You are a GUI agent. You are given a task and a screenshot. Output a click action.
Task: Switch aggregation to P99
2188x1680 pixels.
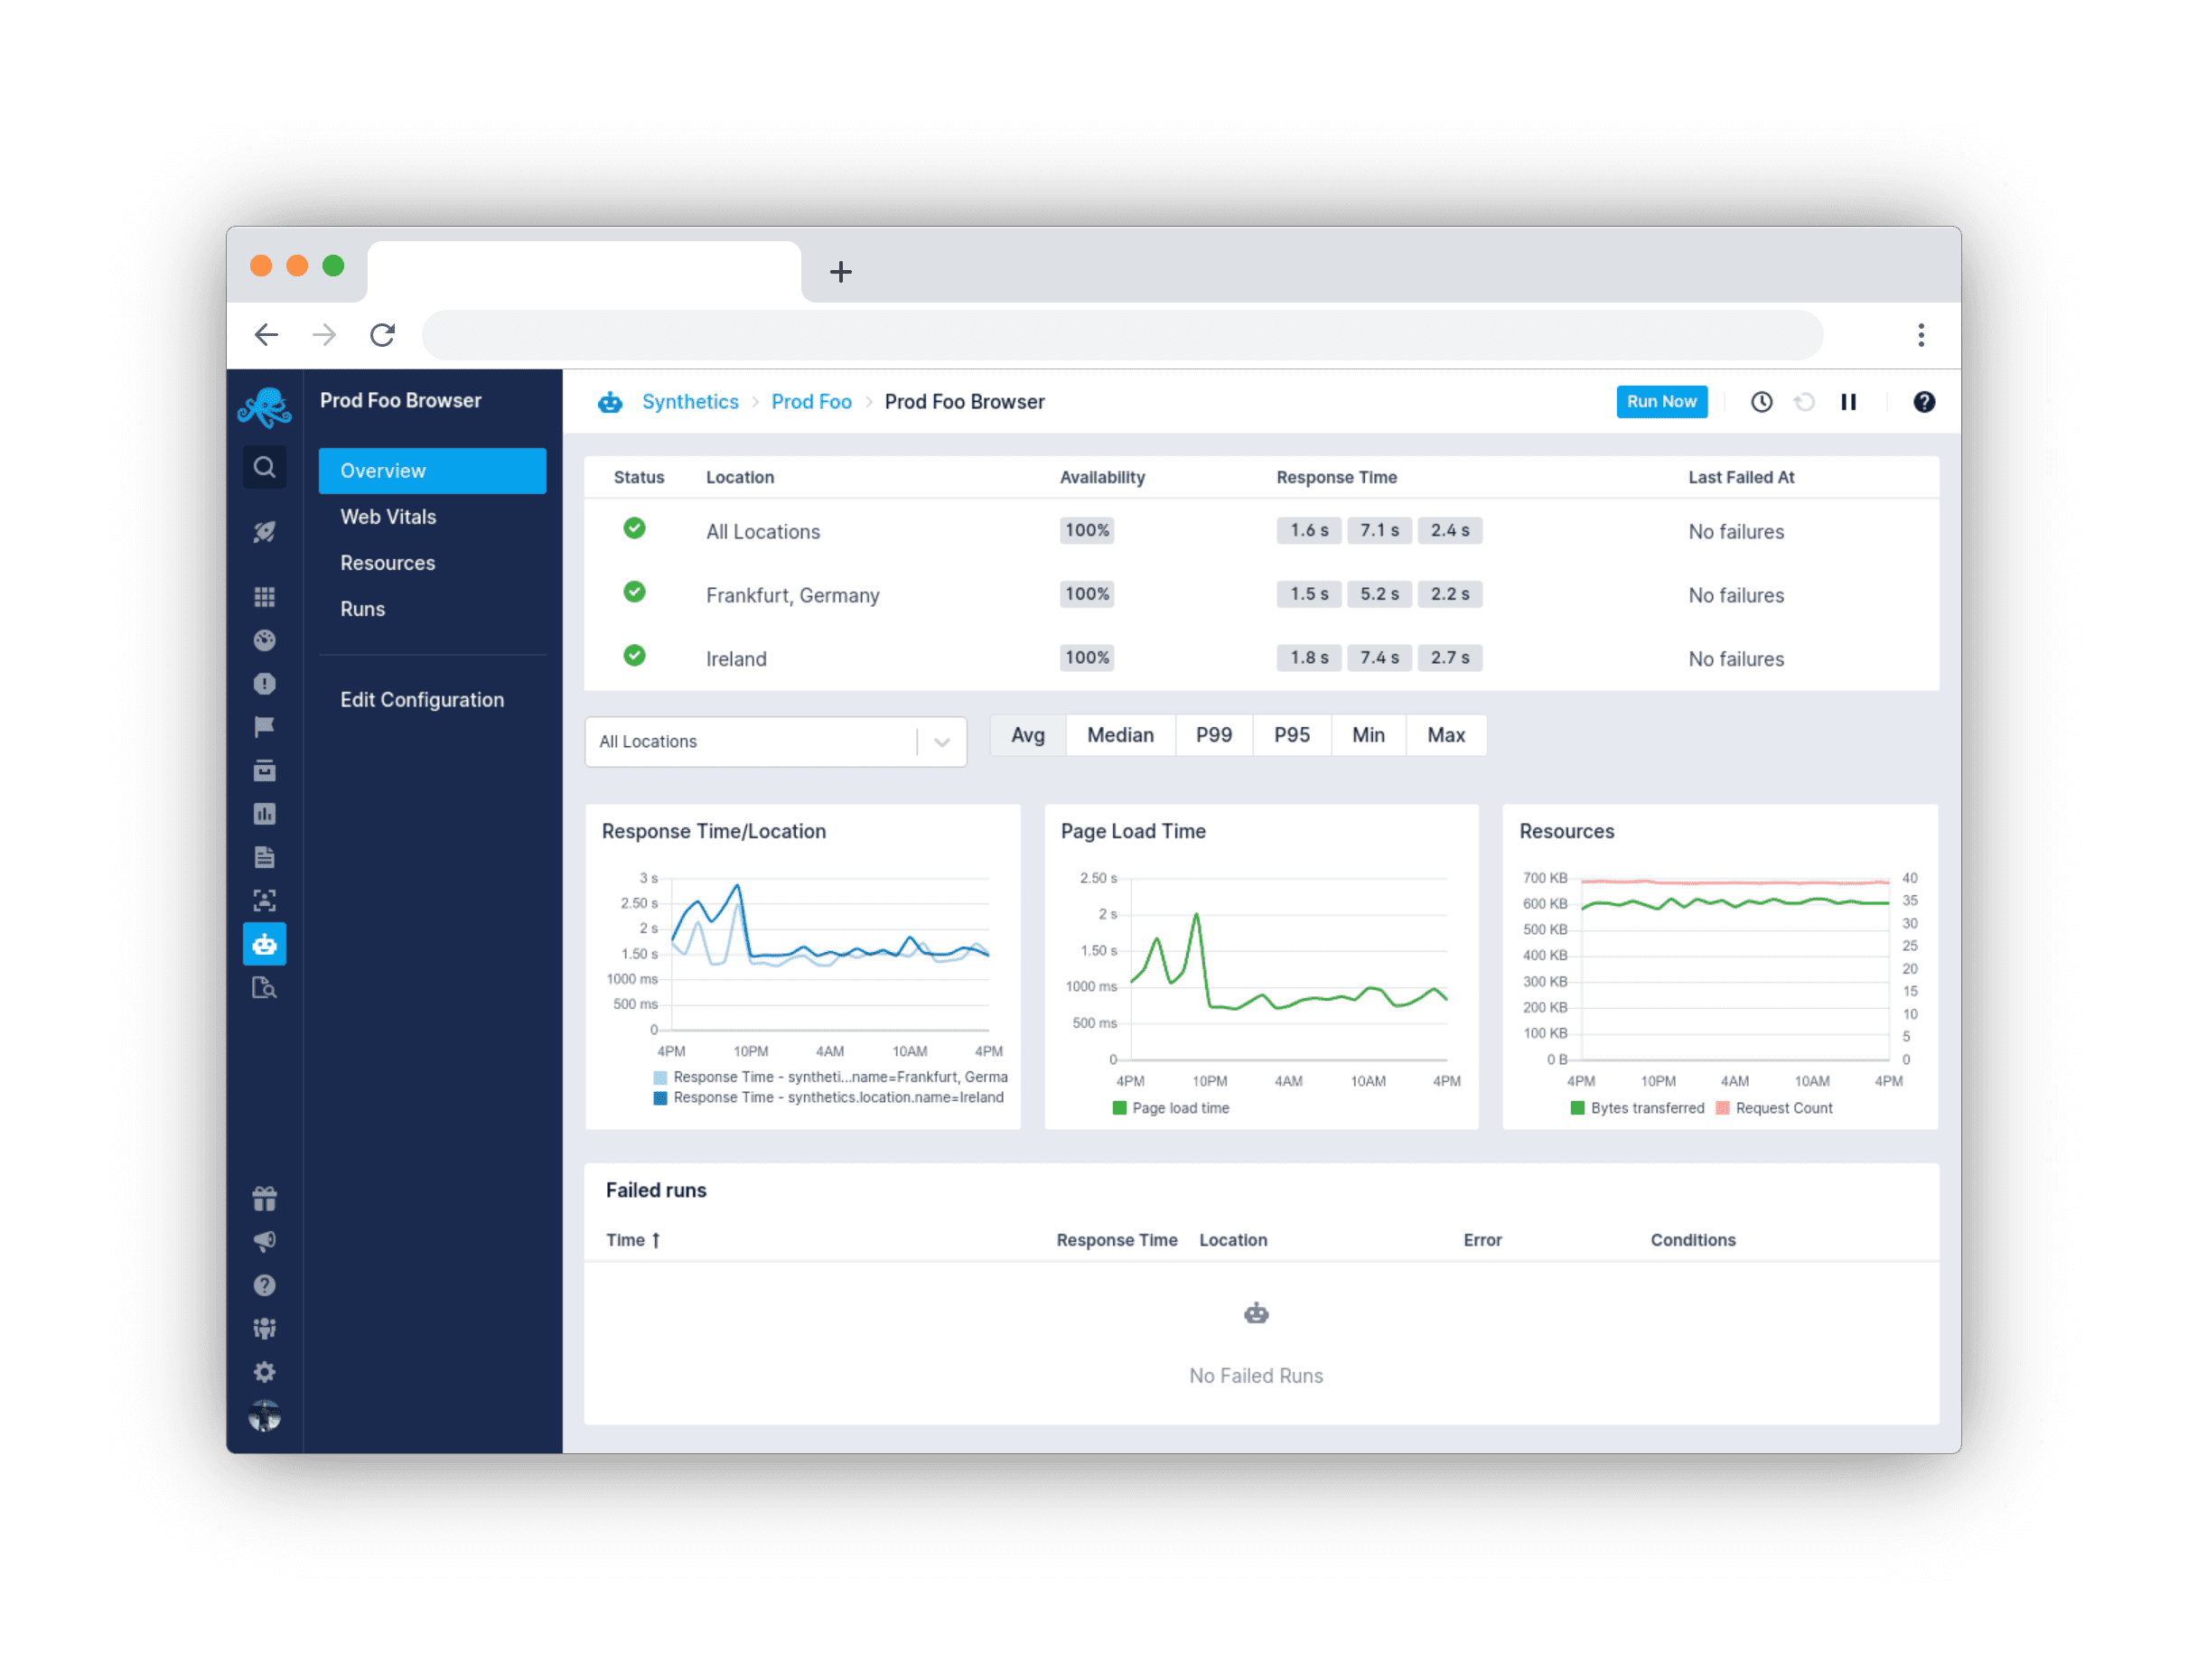point(1213,735)
